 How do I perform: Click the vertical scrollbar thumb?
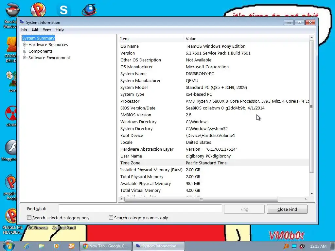312,106
